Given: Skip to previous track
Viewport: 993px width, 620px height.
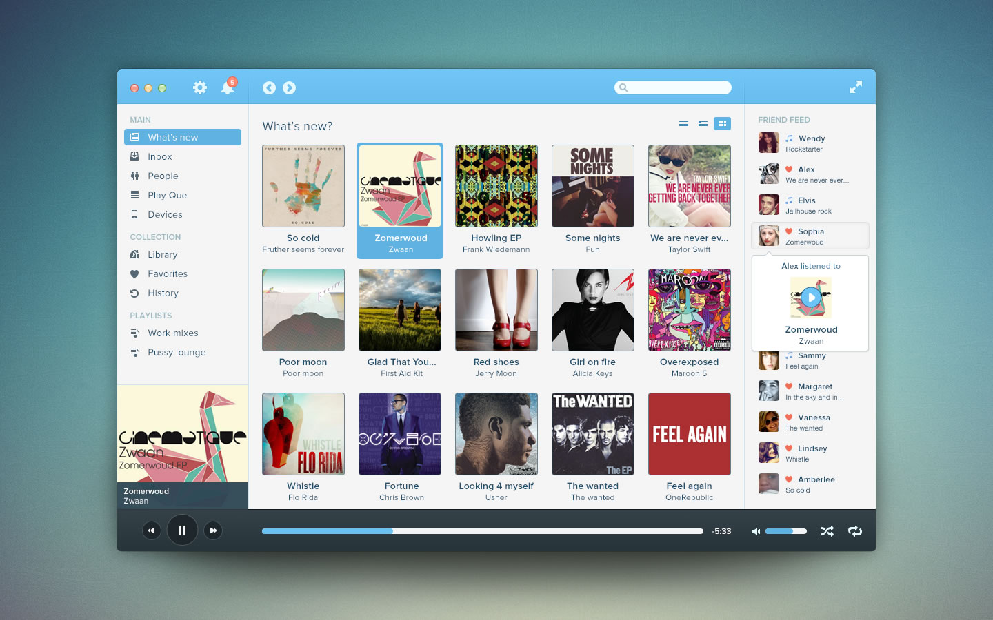Looking at the screenshot, I should click(152, 530).
